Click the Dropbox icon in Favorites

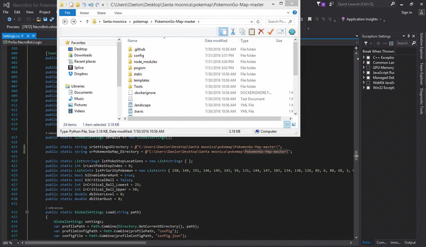tap(70, 75)
